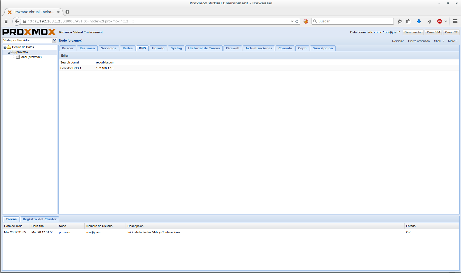
Task: Open the Vista por Servidor dropdown
Action: (x=54, y=40)
